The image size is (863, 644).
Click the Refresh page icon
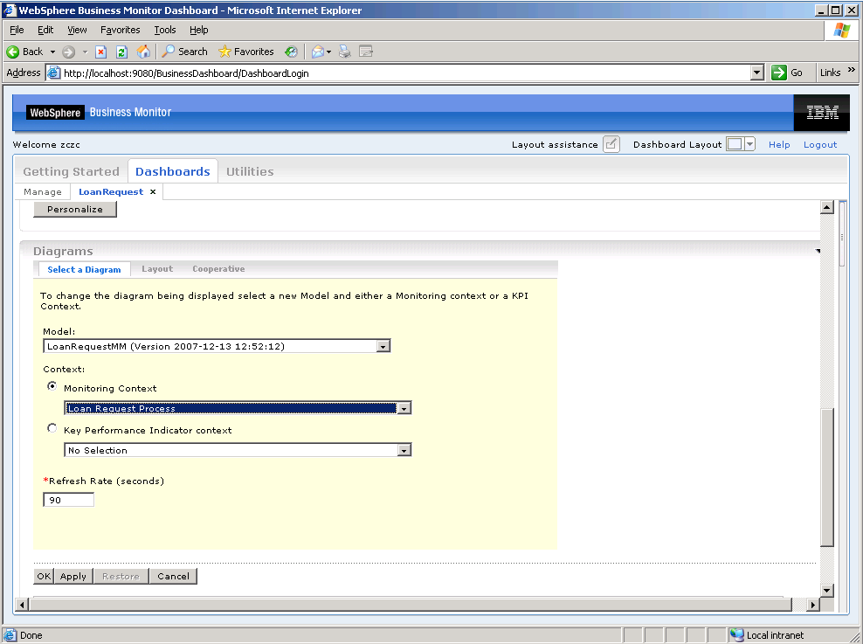pos(121,52)
